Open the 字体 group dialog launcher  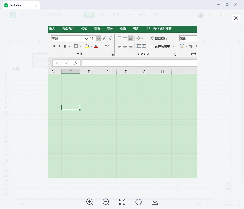[x=113, y=55]
